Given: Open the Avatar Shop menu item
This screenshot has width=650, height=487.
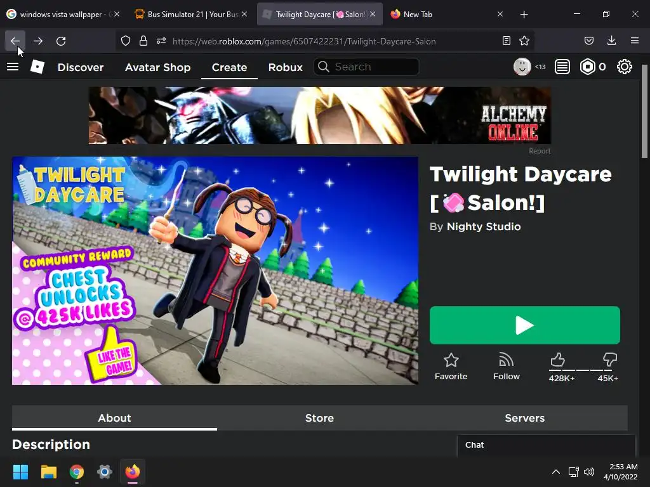Looking at the screenshot, I should pyautogui.click(x=157, y=67).
